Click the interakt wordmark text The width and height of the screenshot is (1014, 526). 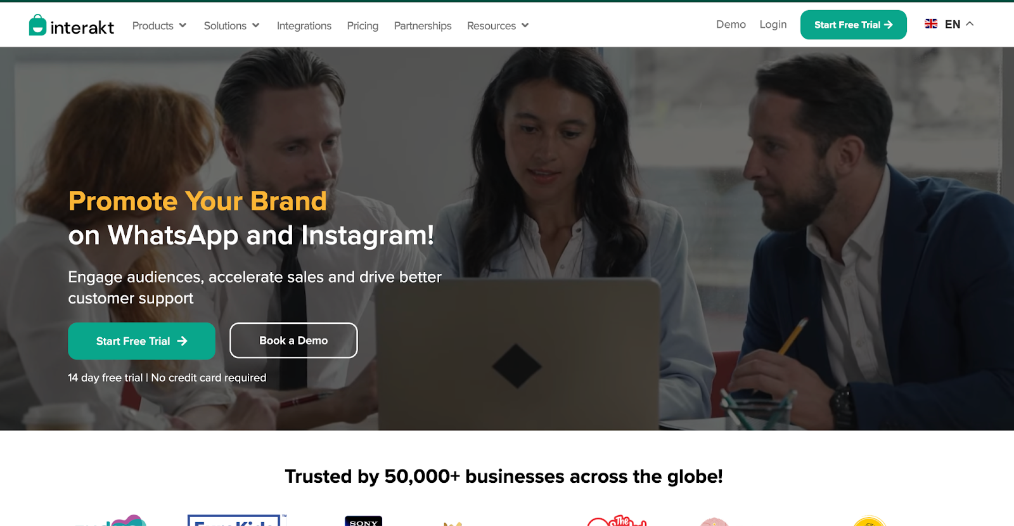pyautogui.click(x=82, y=27)
